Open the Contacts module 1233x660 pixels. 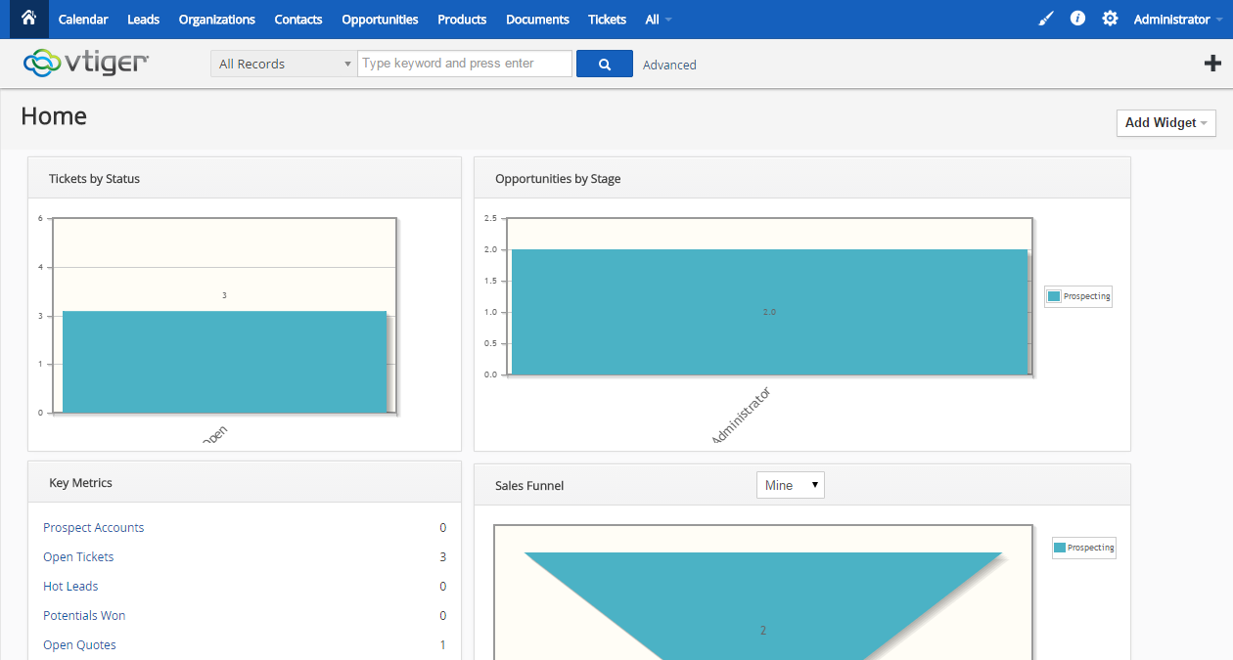pos(298,20)
